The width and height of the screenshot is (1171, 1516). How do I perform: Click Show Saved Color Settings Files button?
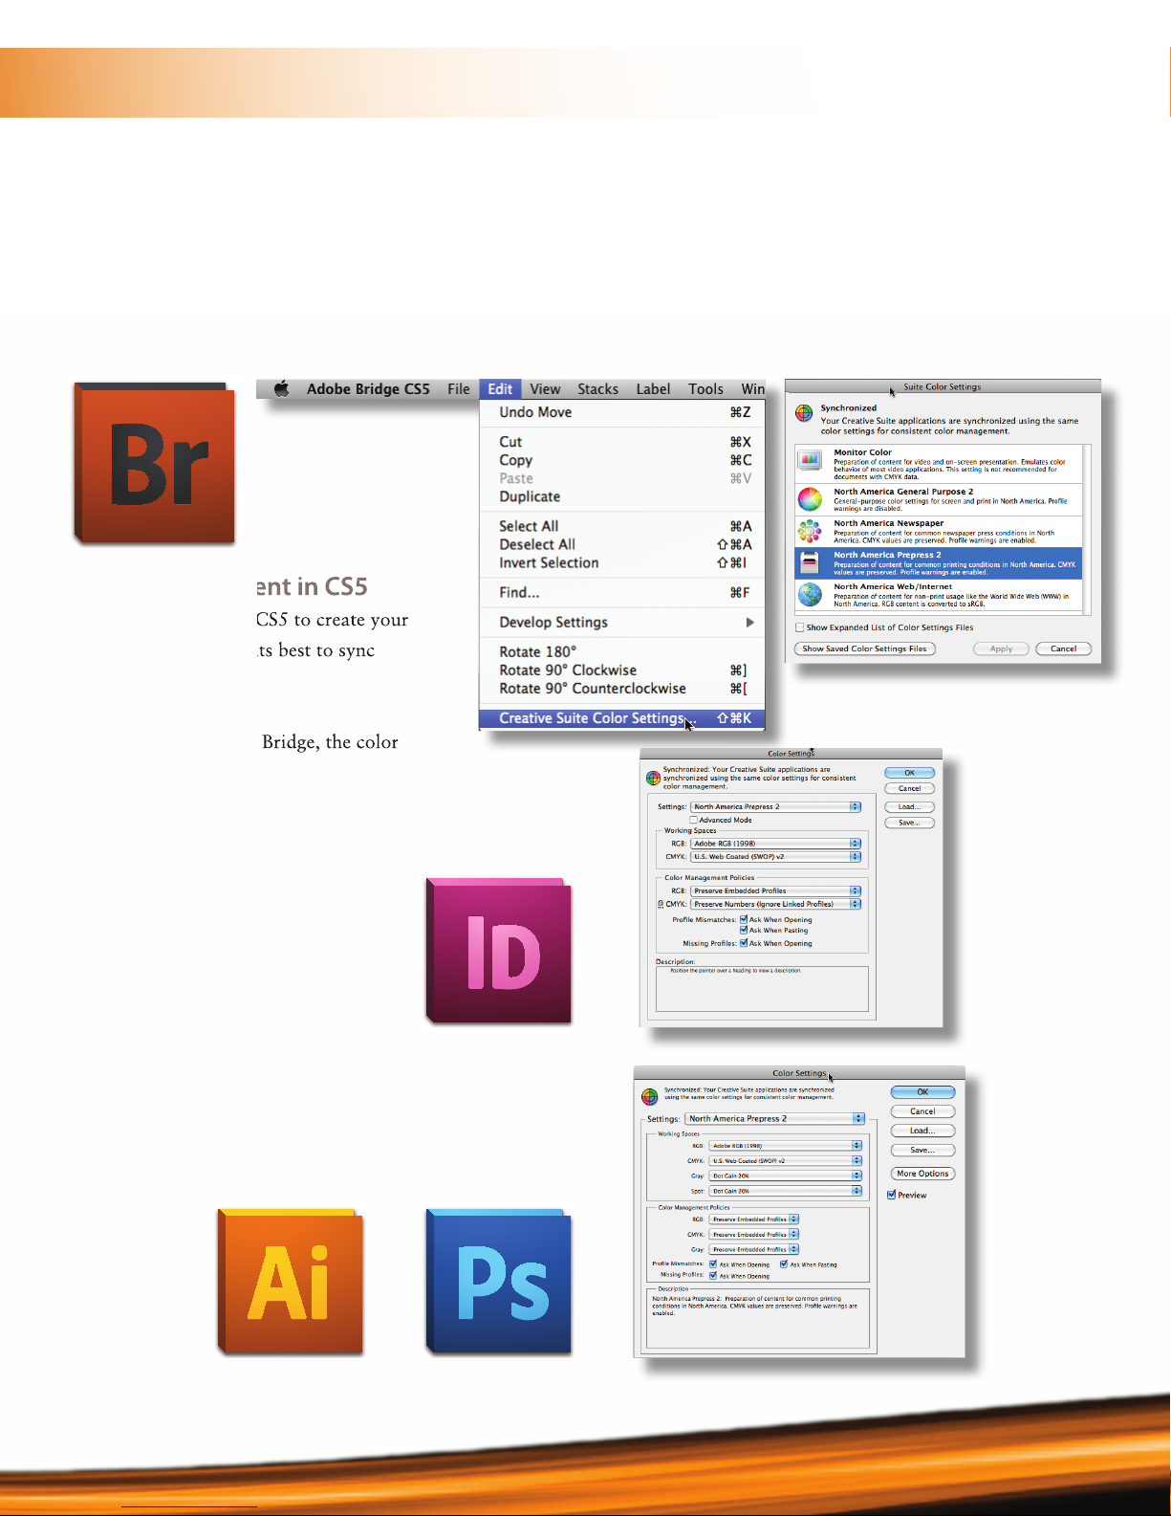pyautogui.click(x=864, y=648)
